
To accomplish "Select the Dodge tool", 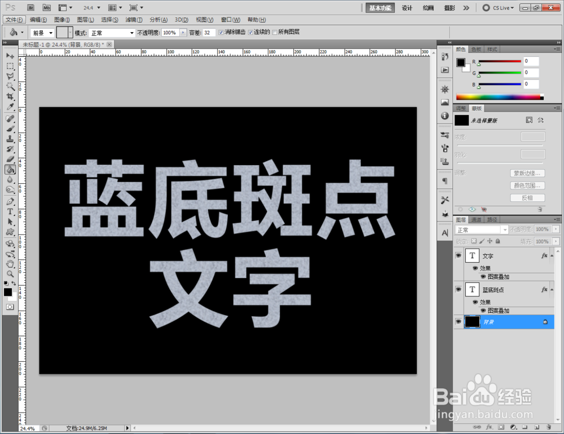I will point(10,189).
